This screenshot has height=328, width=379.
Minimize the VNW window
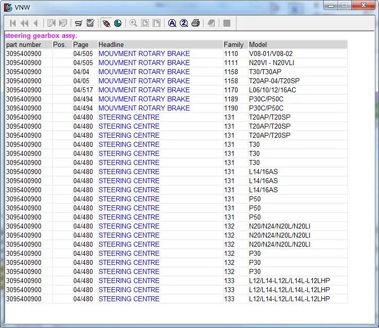pos(331,6)
